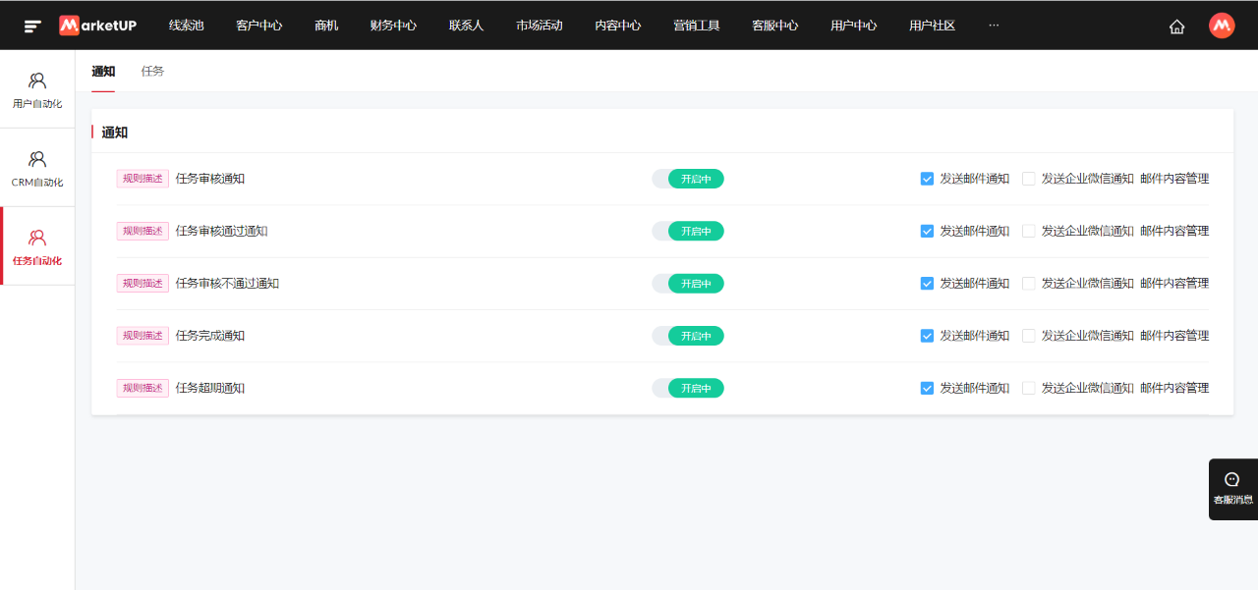Open 商机 in the top menu
Image resolution: width=1258 pixels, height=590 pixels.
[326, 26]
